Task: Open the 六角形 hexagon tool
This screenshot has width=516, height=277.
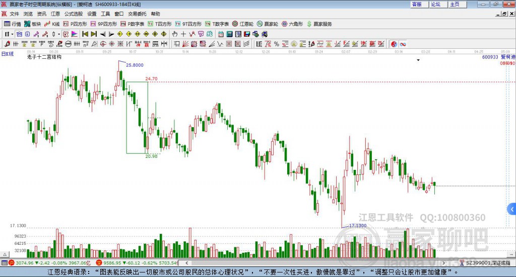Action: coord(292,24)
